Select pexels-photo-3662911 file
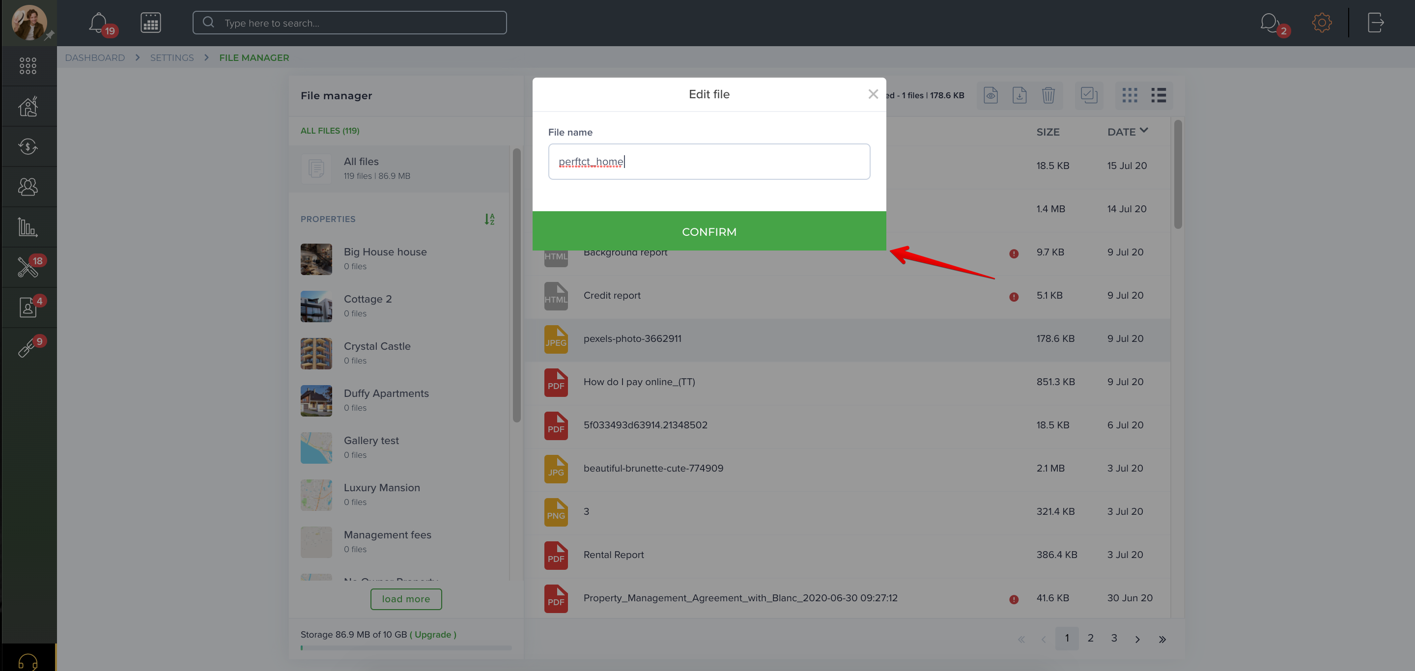The height and width of the screenshot is (671, 1415). pyautogui.click(x=848, y=339)
